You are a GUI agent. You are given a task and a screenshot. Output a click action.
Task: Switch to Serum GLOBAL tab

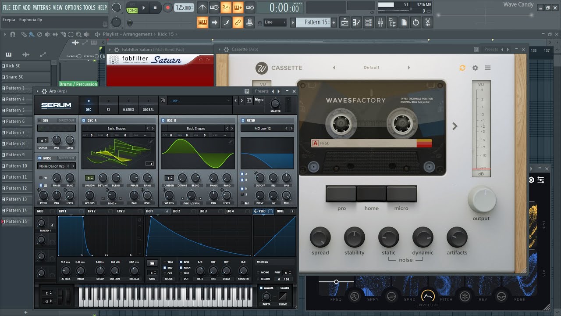(148, 105)
